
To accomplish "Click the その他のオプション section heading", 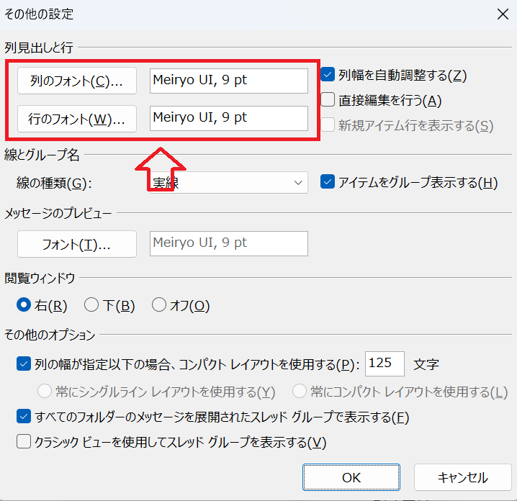I will [x=50, y=335].
